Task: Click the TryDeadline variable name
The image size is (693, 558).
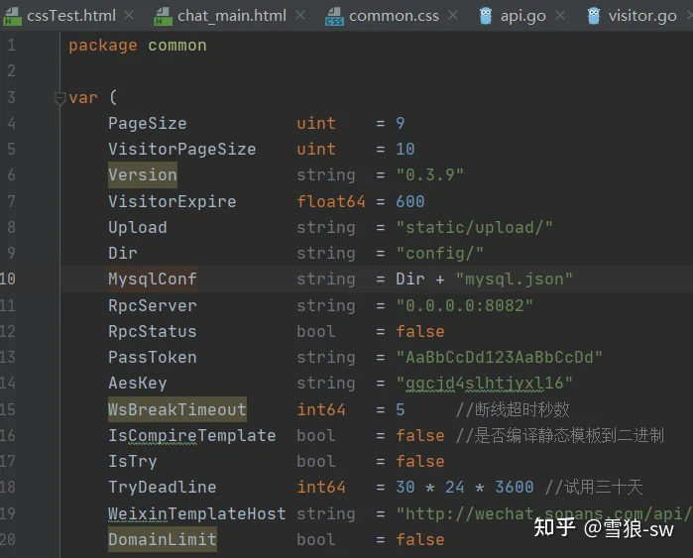Action: (x=163, y=487)
